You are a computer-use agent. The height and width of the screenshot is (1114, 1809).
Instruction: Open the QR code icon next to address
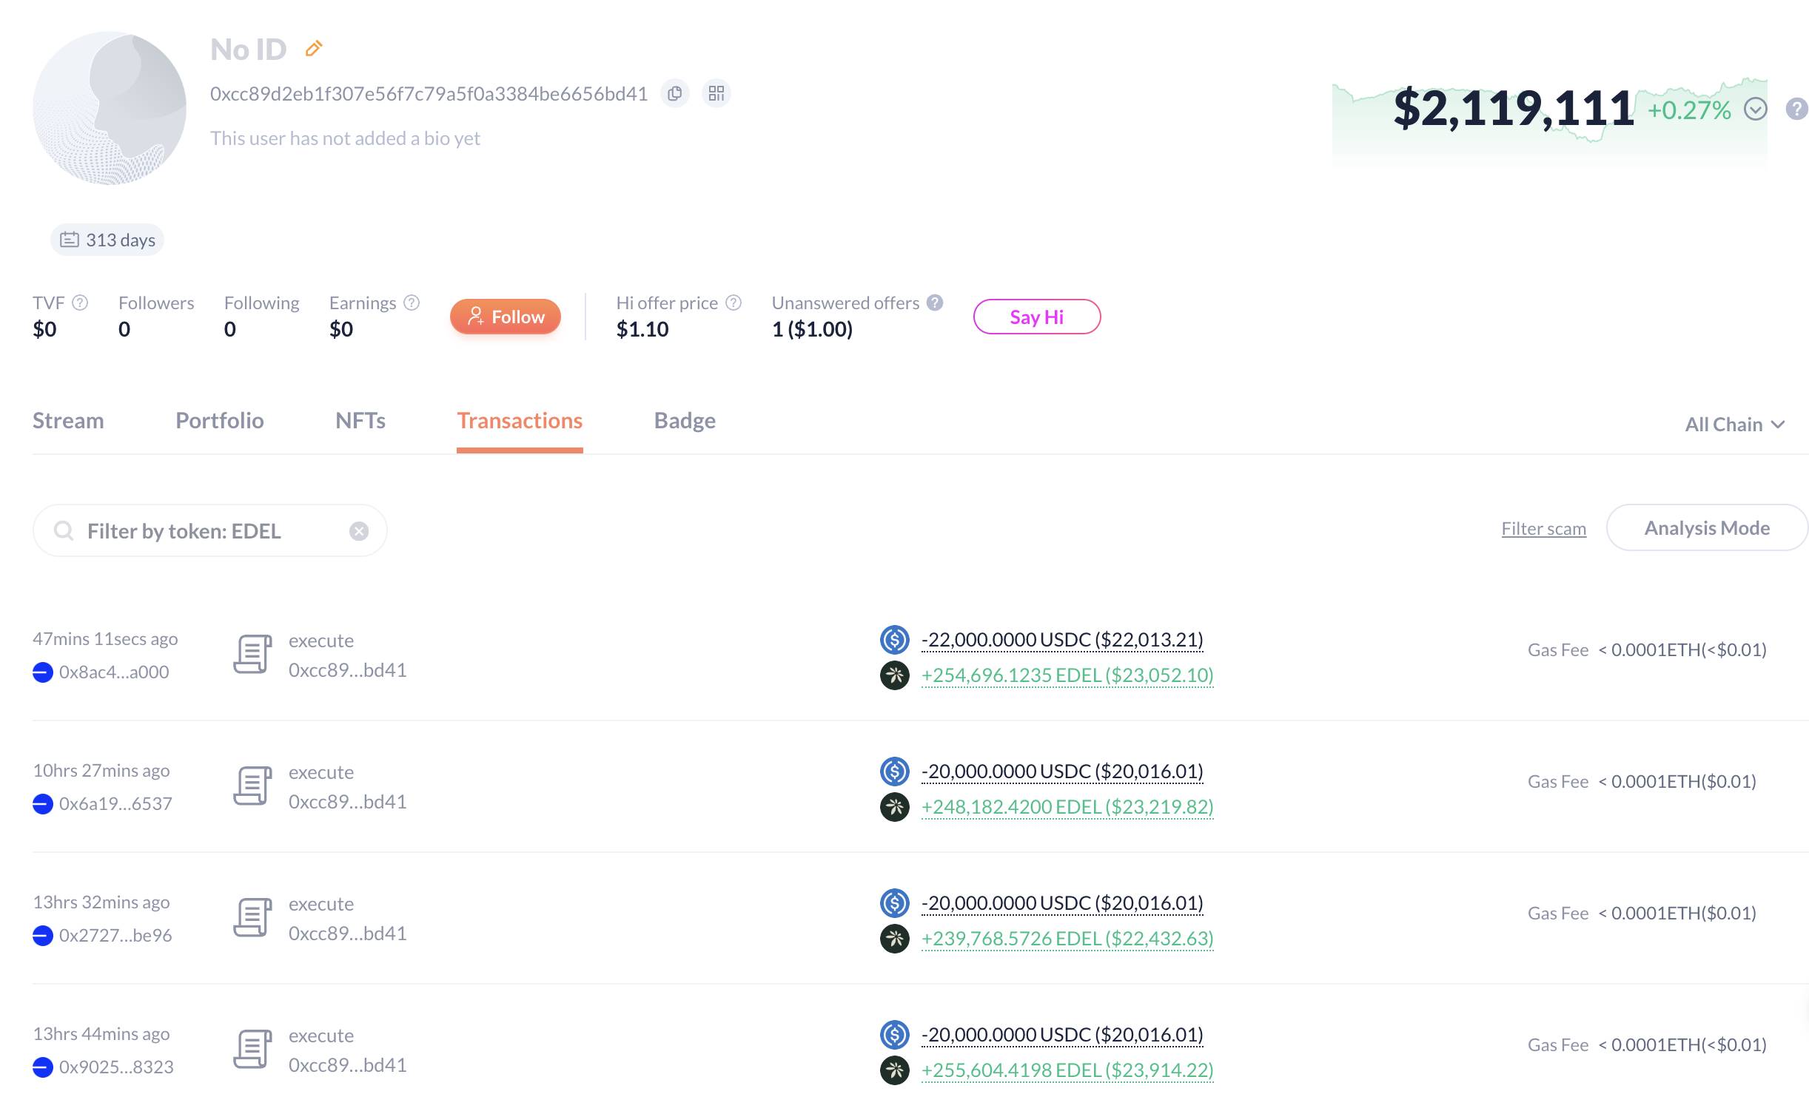716,94
